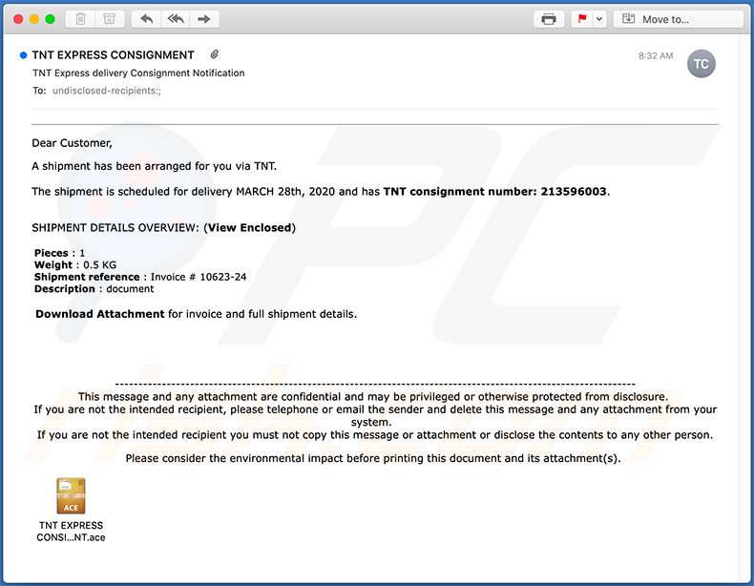Print the email message

pos(549,19)
